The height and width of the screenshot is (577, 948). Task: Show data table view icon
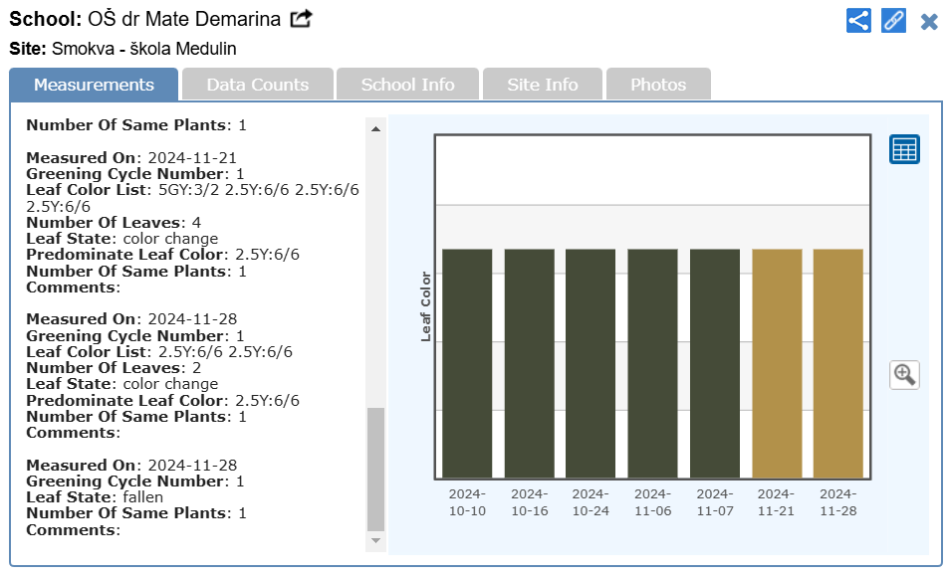(904, 149)
